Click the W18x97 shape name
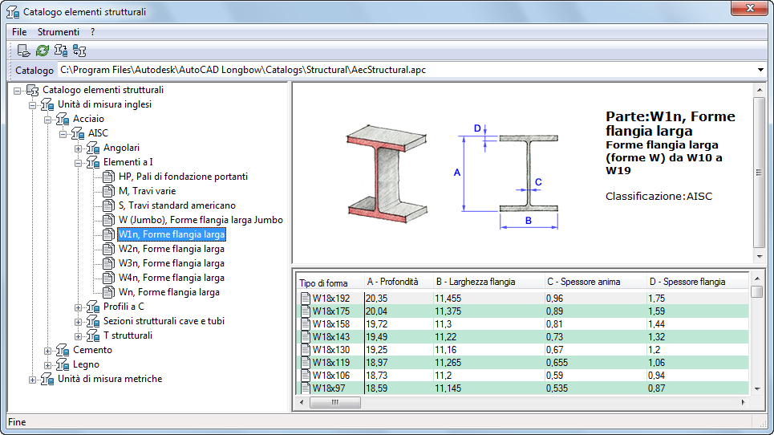Screen dimensions: 774x435 [x=329, y=388]
